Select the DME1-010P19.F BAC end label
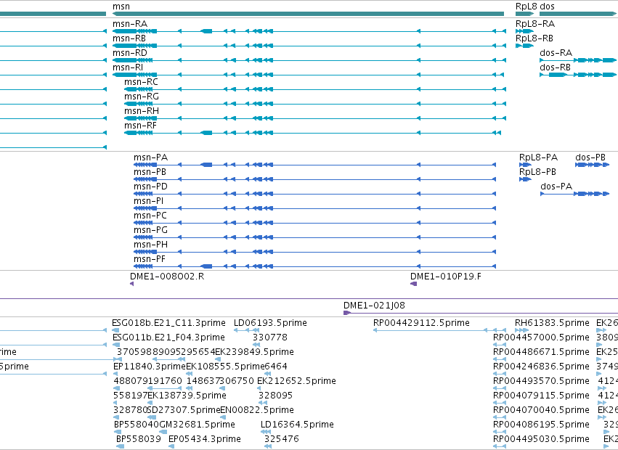Image resolution: width=618 pixels, height=450 pixels. tap(446, 277)
